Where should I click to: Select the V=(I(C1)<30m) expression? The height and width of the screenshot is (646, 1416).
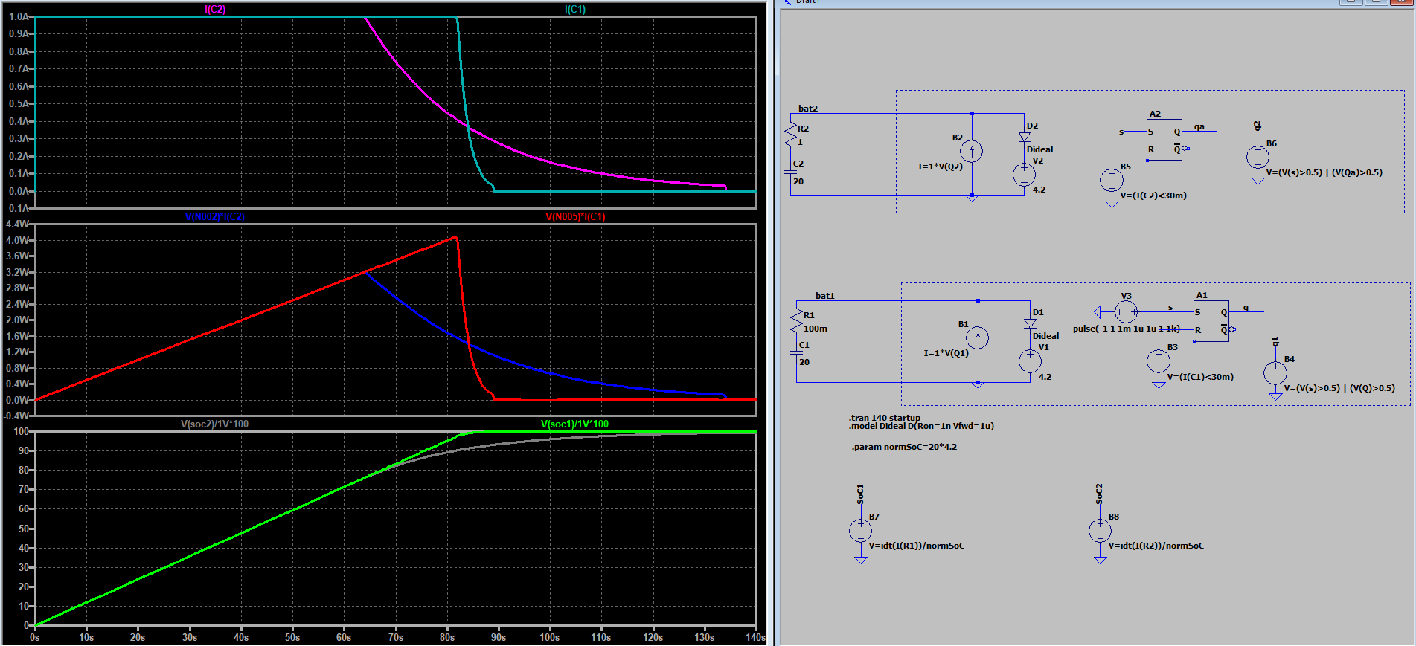[1200, 377]
